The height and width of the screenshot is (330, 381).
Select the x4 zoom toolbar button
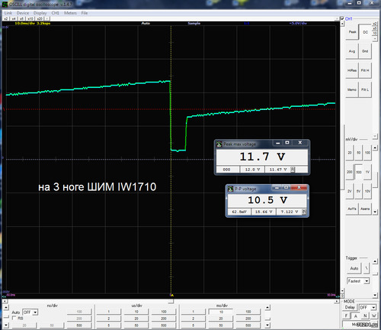tap(14, 18)
